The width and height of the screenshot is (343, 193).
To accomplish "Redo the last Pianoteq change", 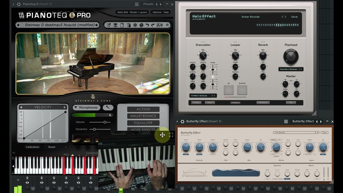I will (153, 25).
